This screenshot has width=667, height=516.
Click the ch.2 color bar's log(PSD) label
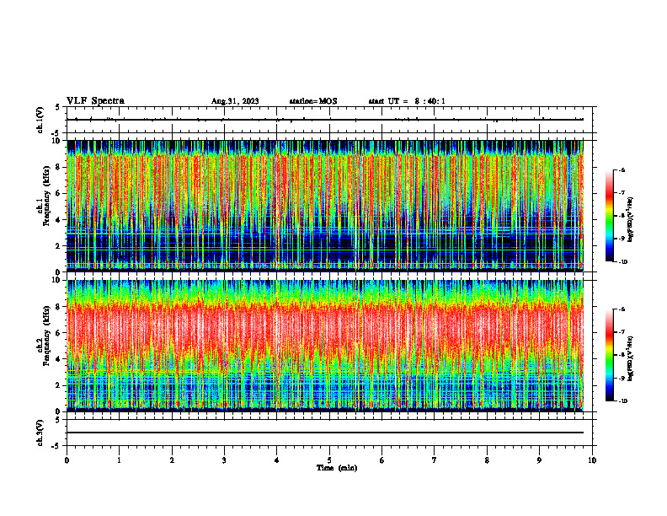tap(632, 358)
